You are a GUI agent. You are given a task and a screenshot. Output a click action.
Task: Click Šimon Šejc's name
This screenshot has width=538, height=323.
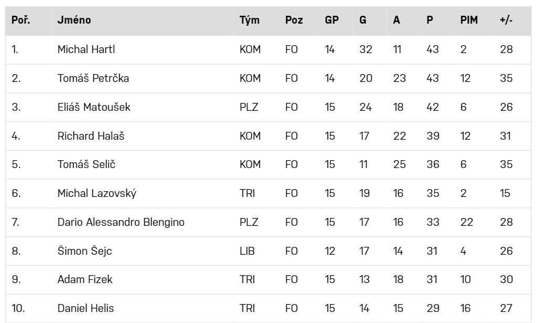(85, 251)
